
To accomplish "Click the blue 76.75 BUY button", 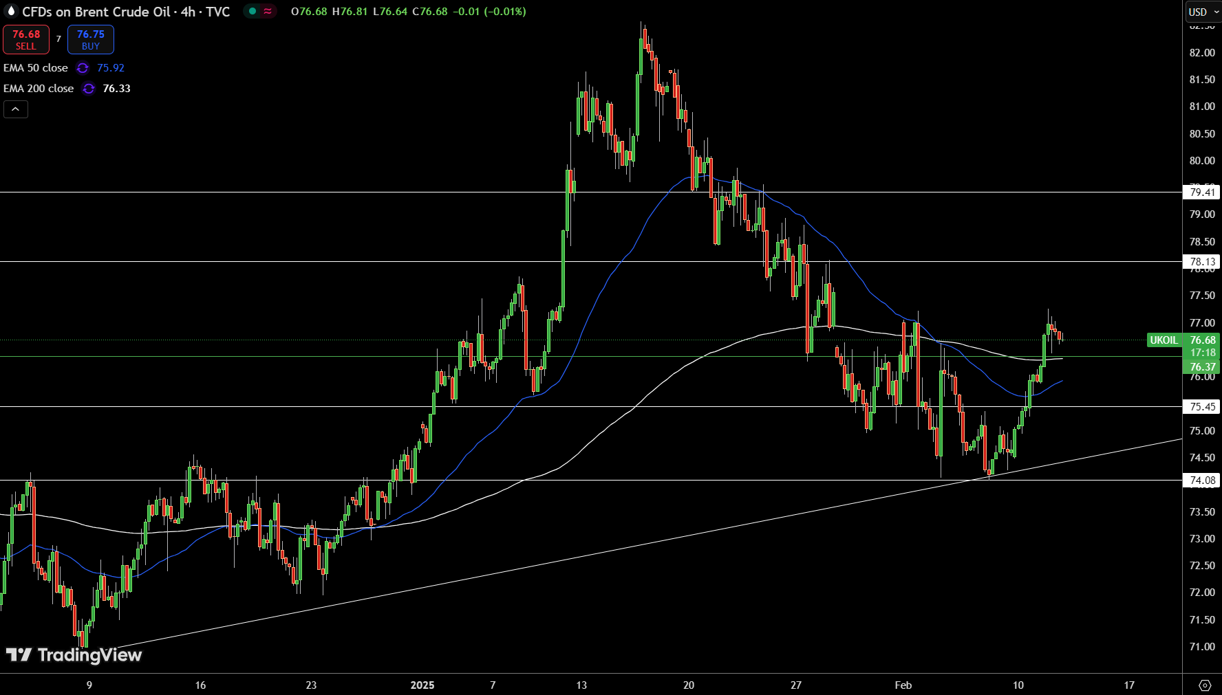I will (91, 39).
